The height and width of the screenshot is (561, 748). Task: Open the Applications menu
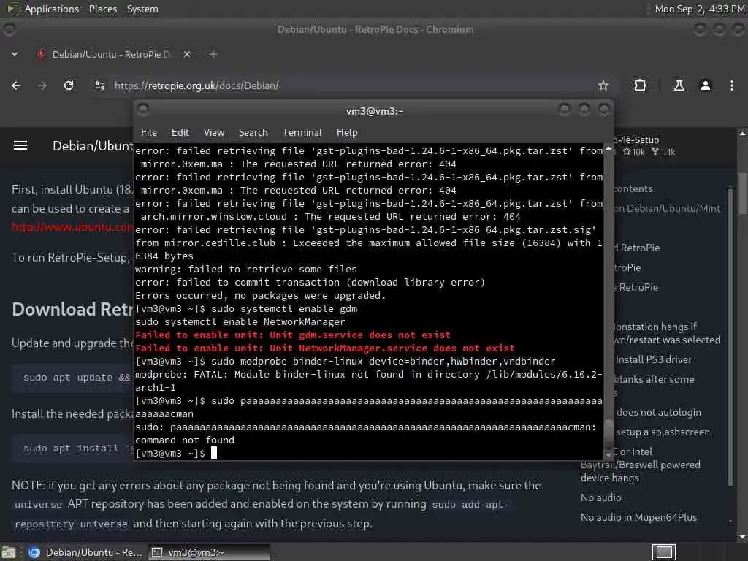click(52, 9)
